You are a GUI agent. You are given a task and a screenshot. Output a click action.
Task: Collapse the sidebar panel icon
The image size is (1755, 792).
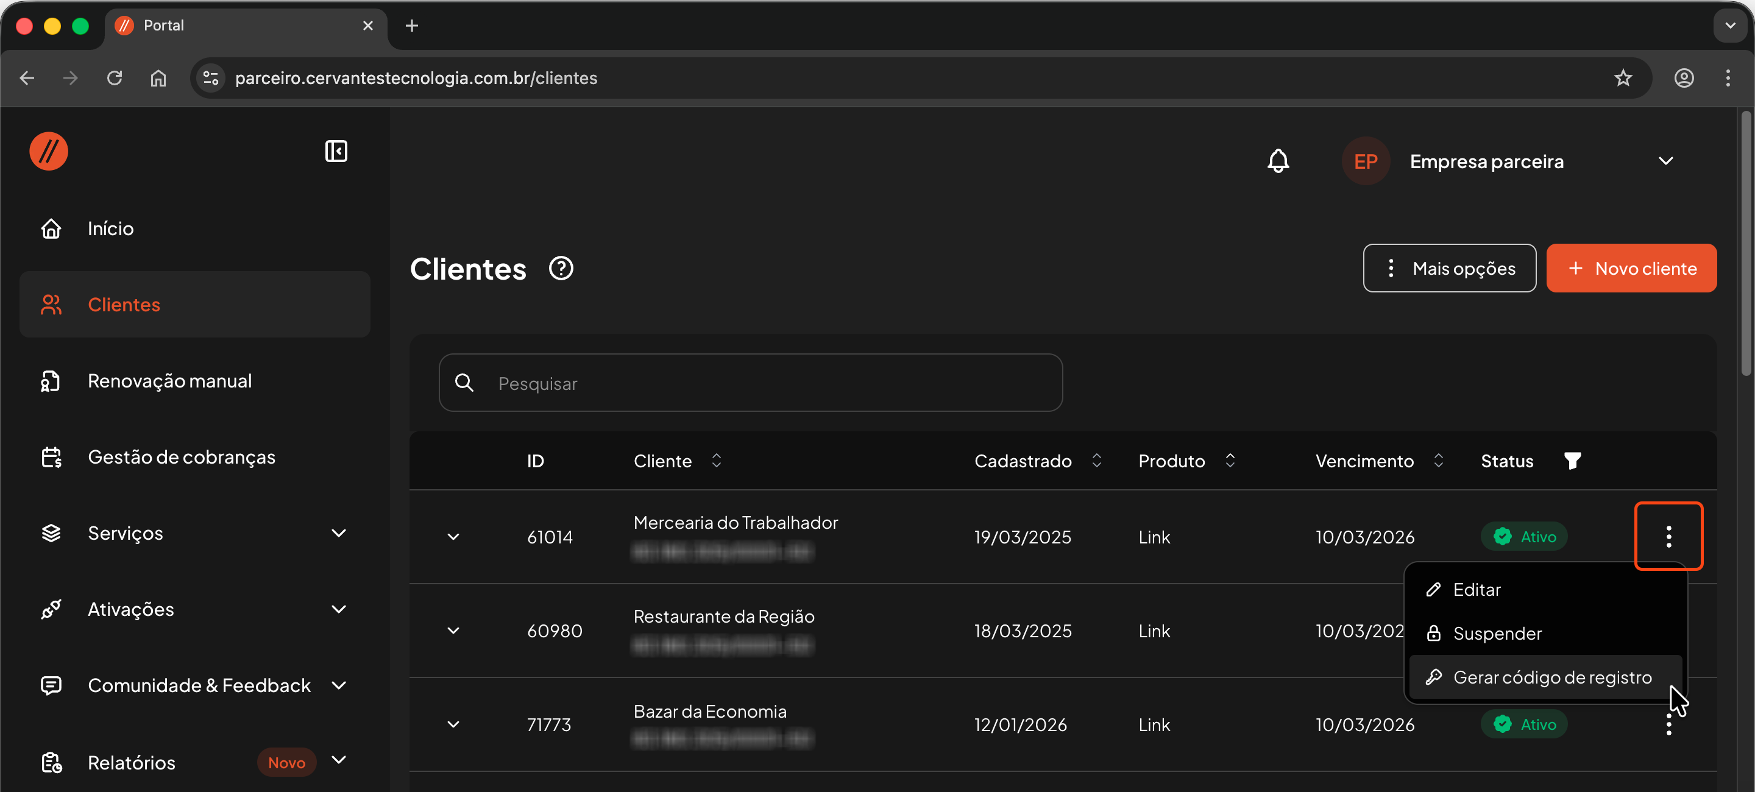tap(336, 151)
